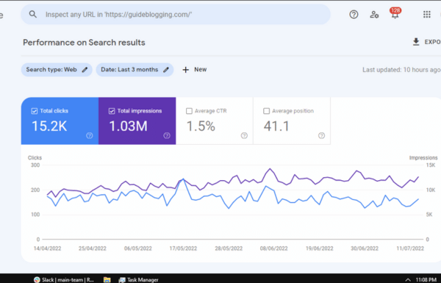Click the plus icon beside New
The height and width of the screenshot is (283, 441).
coord(186,70)
